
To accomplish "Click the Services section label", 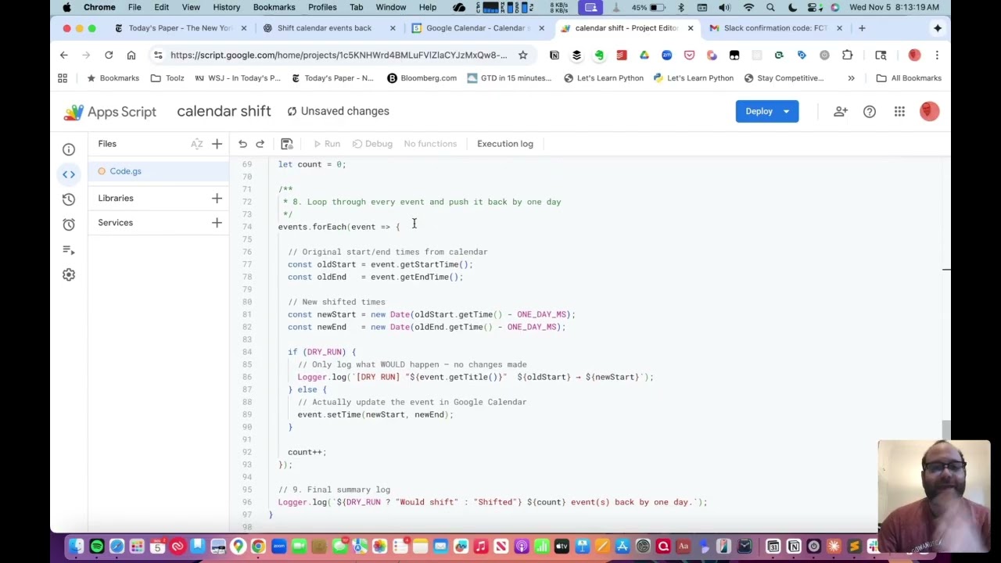I will tap(115, 223).
